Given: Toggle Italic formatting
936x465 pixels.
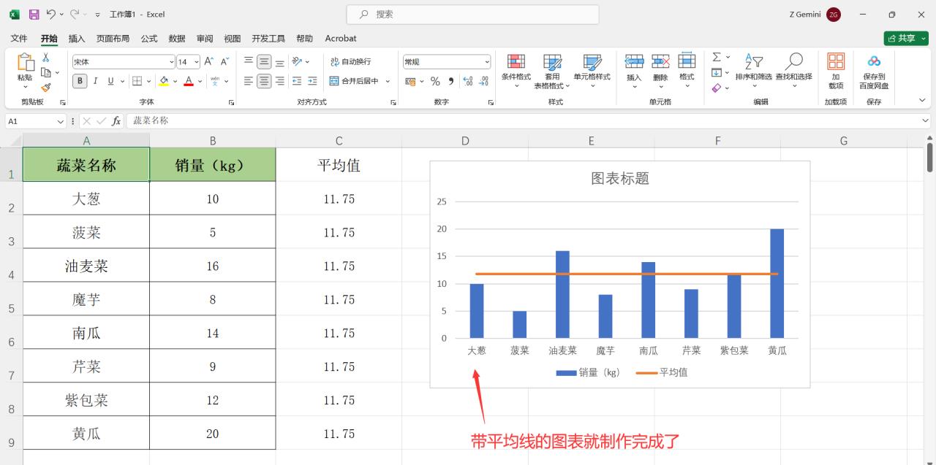Looking at the screenshot, I should click(x=96, y=81).
